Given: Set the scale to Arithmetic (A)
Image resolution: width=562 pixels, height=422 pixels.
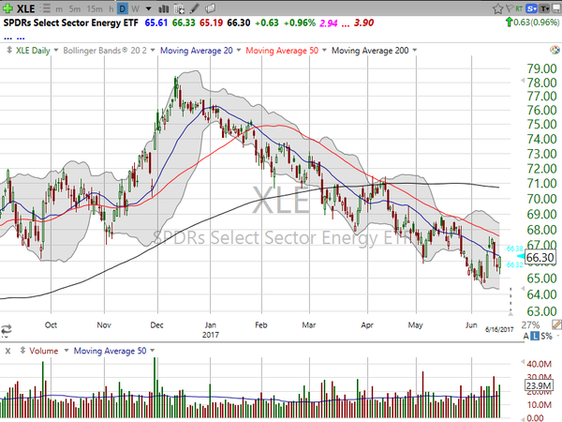Looking at the screenshot, I should tap(525, 337).
